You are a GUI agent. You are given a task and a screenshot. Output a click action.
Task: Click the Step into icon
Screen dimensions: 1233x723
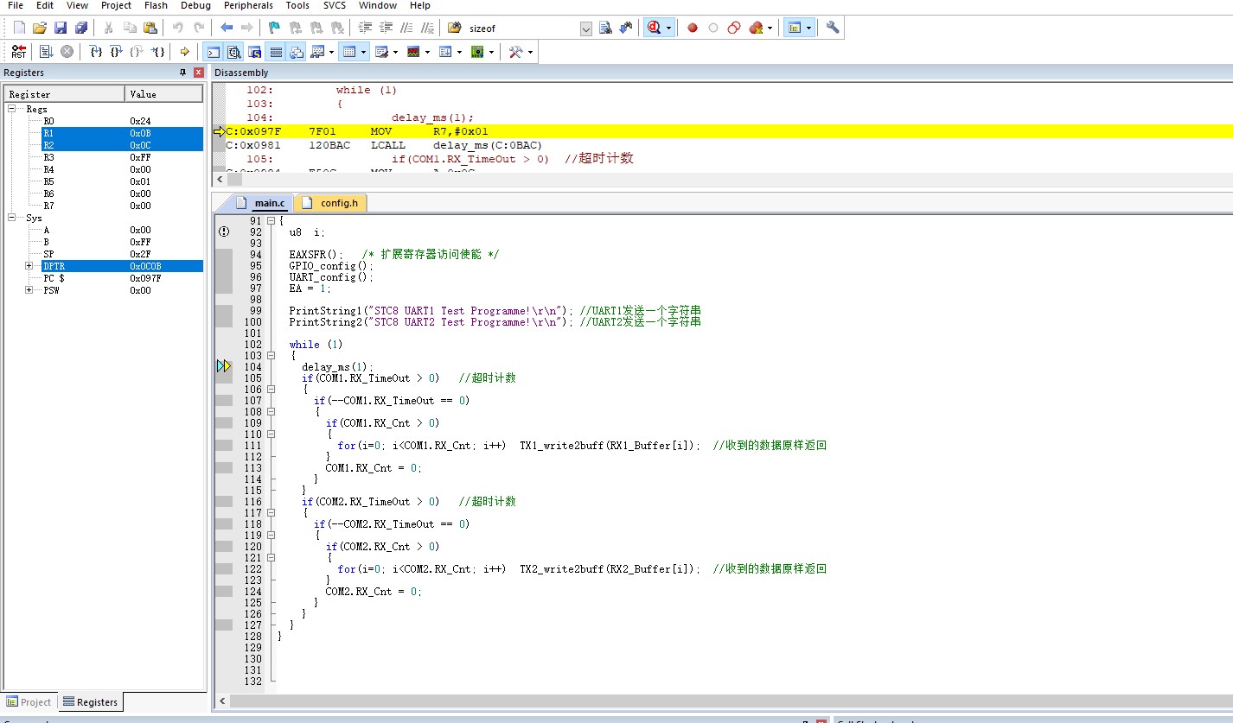[97, 52]
